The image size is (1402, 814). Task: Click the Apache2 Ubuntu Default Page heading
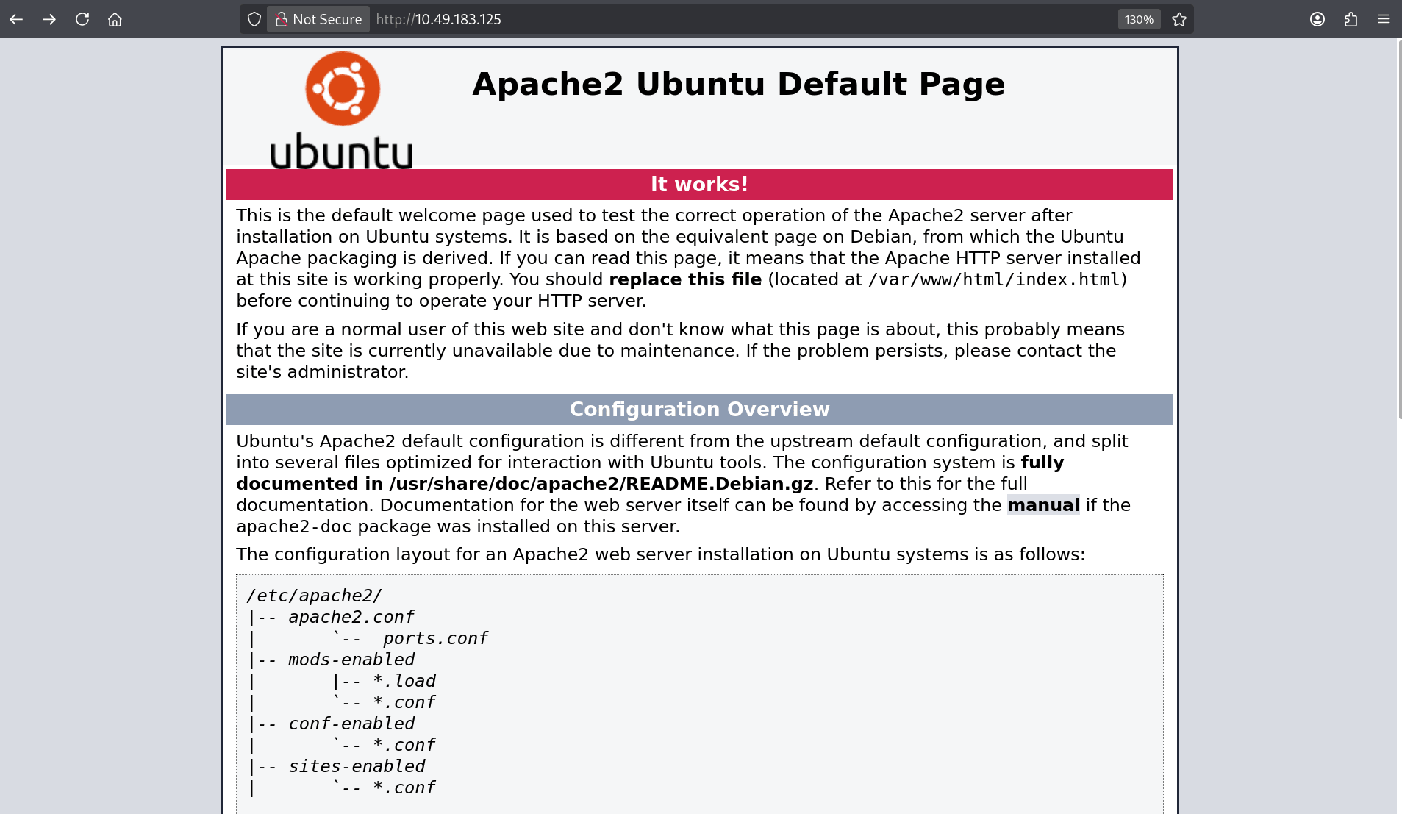tap(738, 84)
